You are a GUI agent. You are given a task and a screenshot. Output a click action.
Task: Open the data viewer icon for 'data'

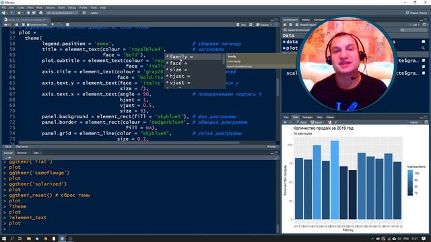(424, 42)
